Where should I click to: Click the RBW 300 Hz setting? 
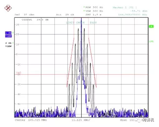(x=94, y=7)
